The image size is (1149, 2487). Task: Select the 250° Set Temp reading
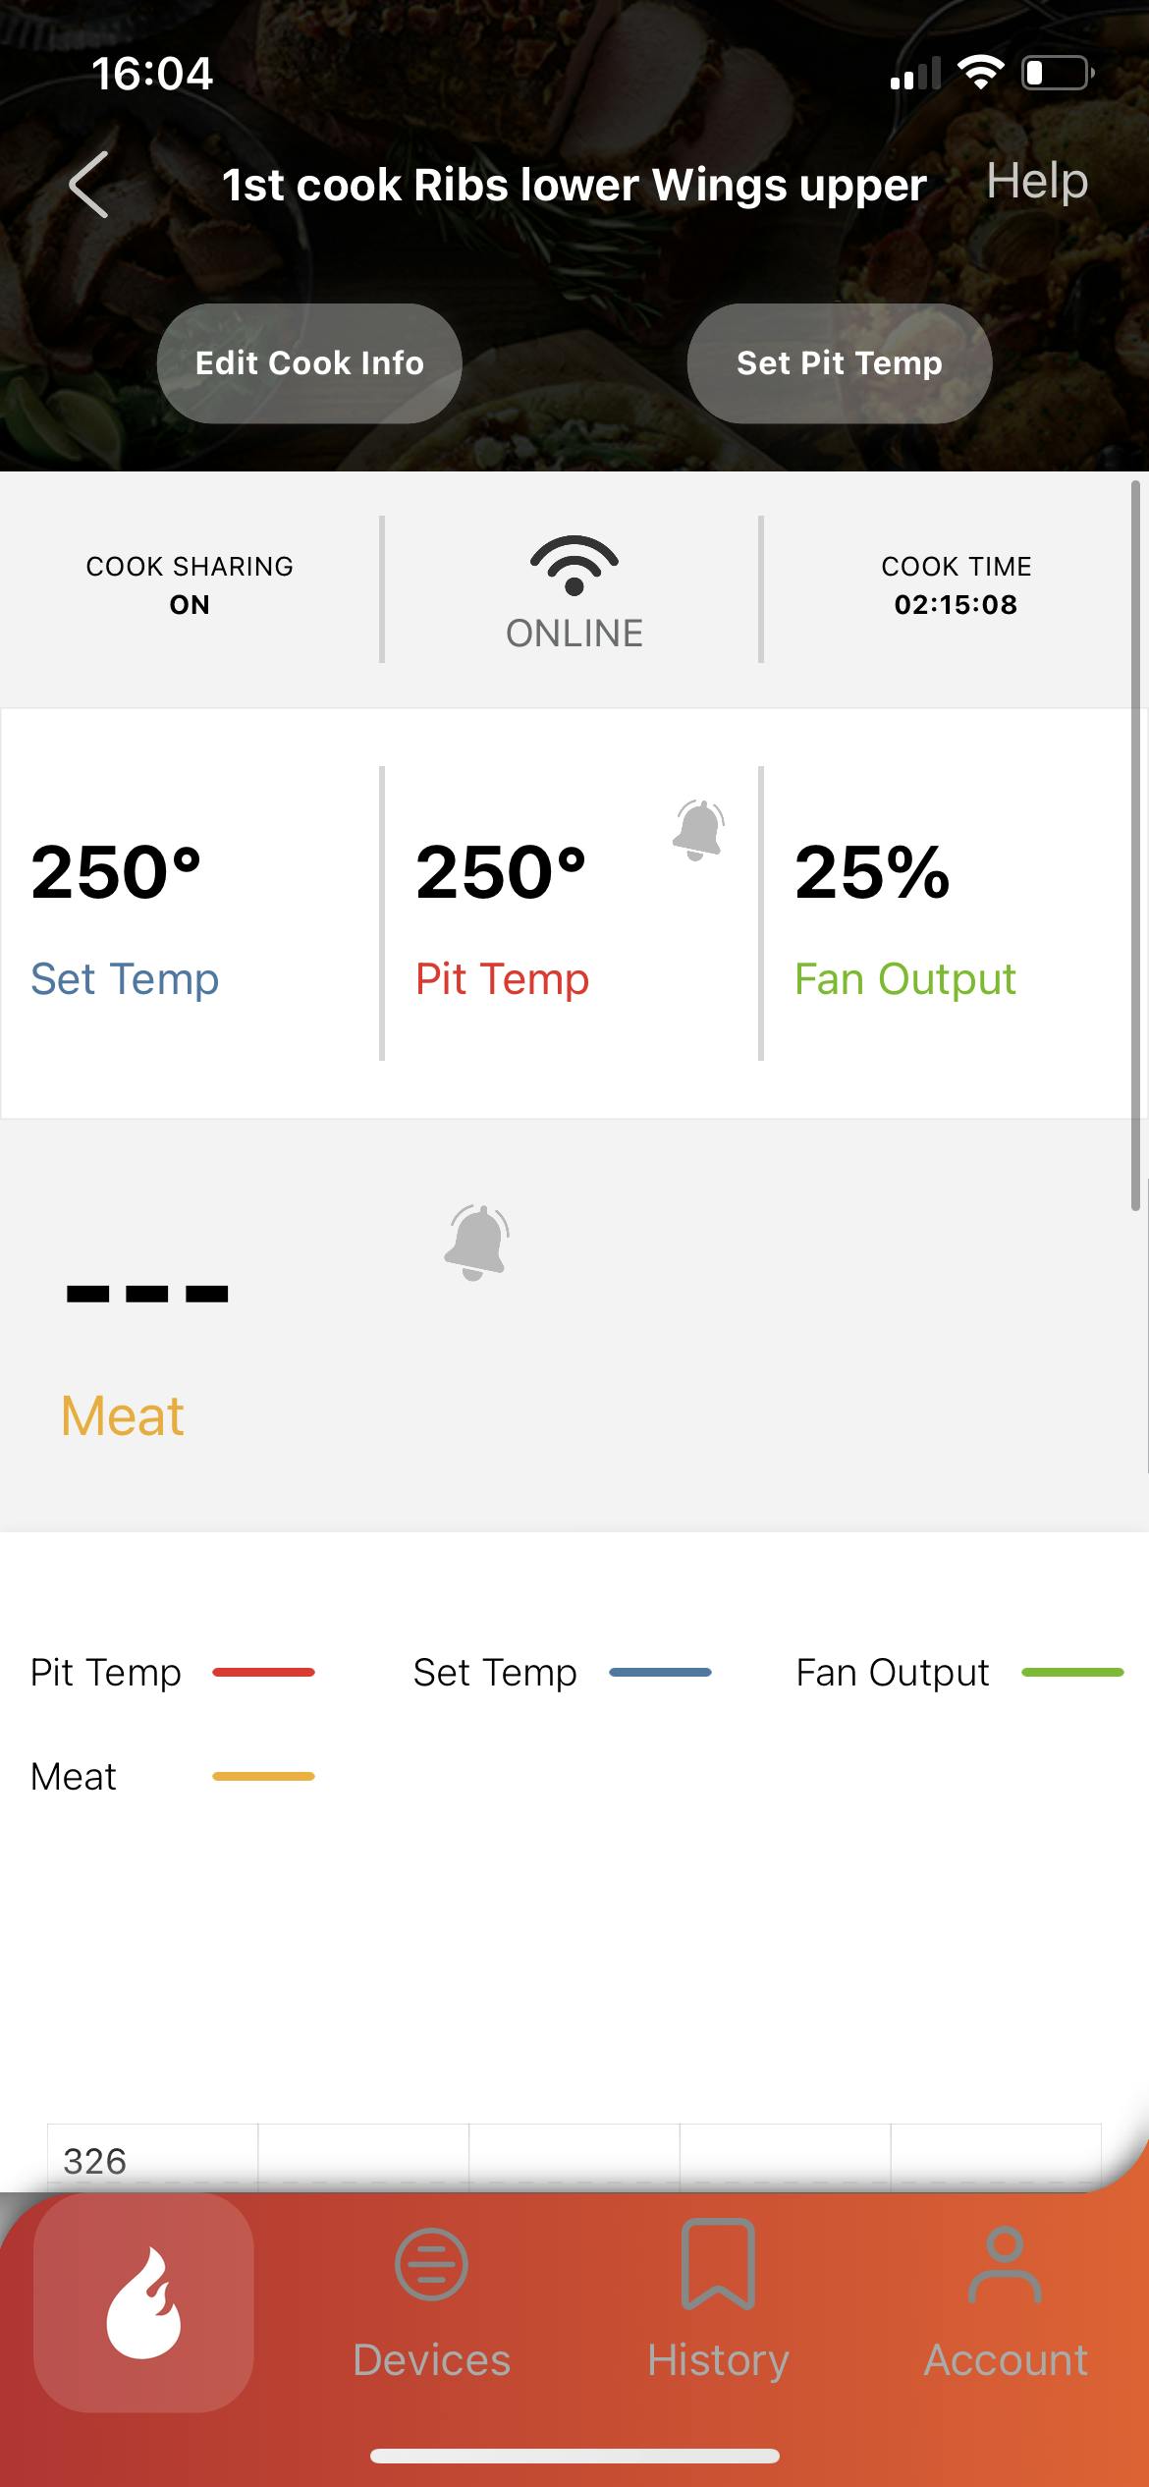point(116,874)
